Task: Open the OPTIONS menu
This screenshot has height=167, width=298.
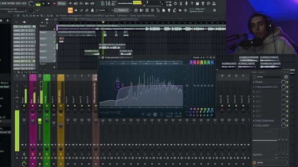Action: click(x=12, y=3)
